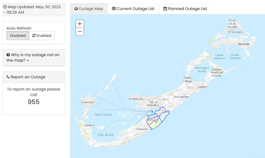Set Auto Refresh to Enabled
The width and height of the screenshot is (265, 158).
[x=42, y=36]
